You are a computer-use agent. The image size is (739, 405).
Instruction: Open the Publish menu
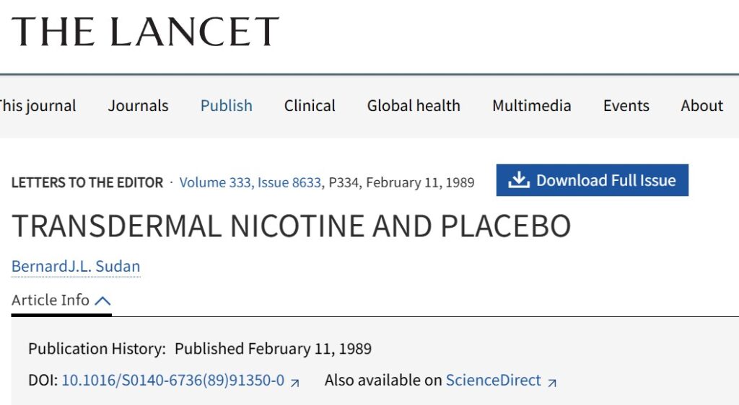(x=226, y=106)
